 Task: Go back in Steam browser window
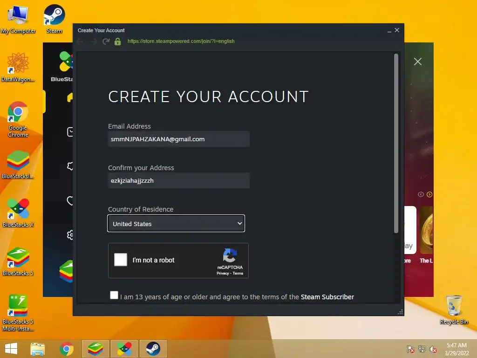(80, 41)
